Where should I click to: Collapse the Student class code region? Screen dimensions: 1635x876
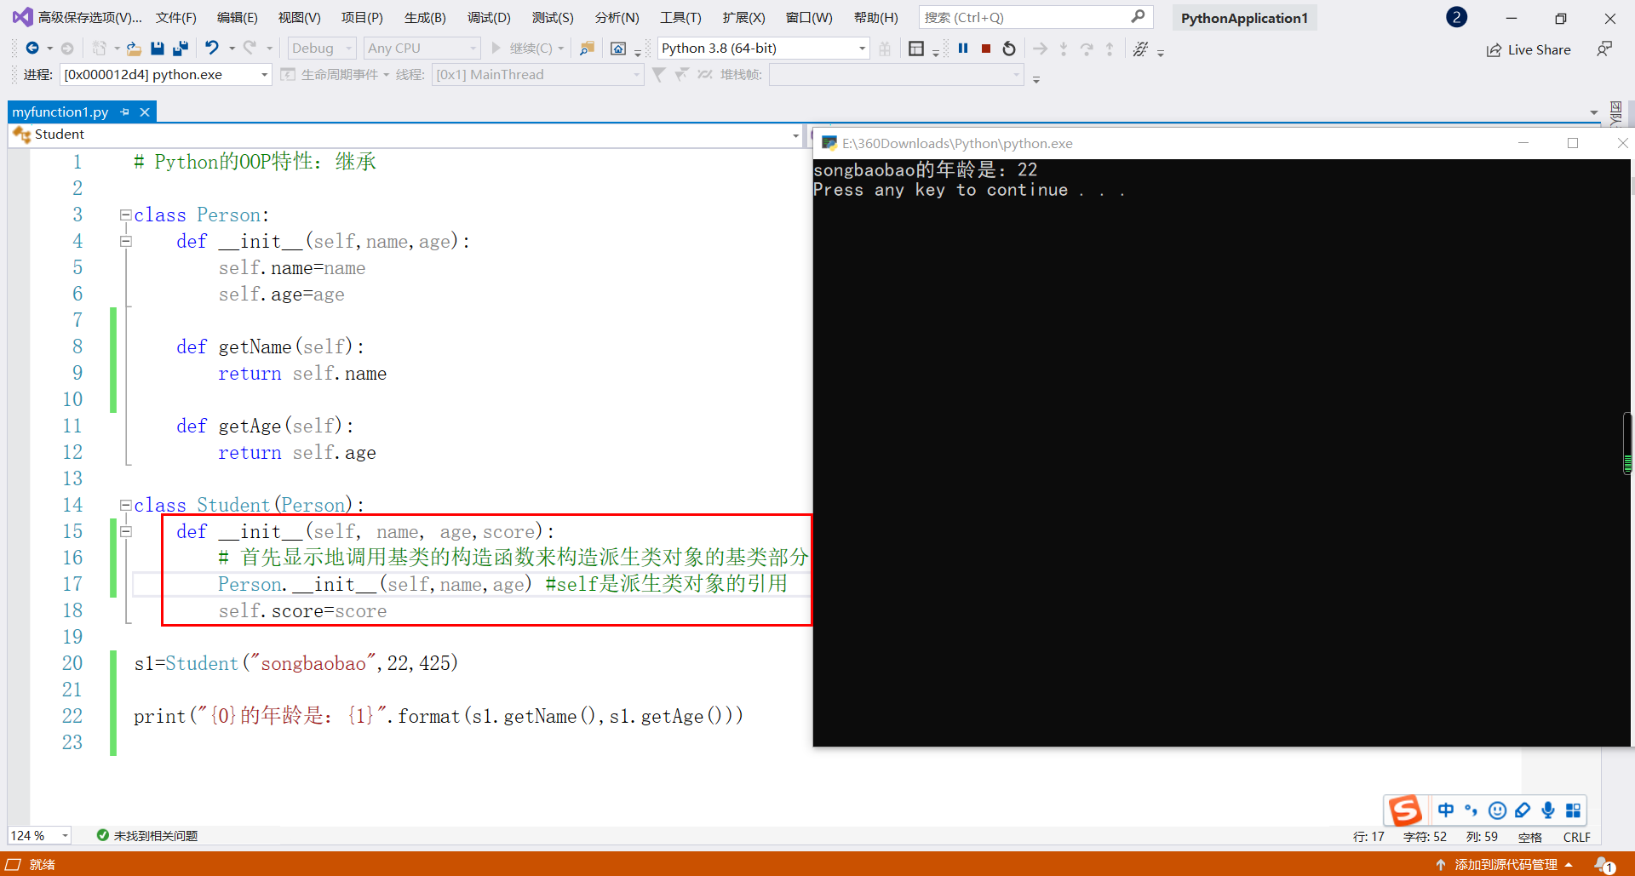click(x=125, y=504)
